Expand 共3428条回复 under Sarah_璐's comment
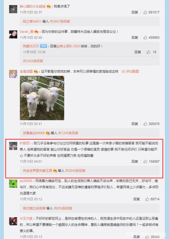 point(33,61)
